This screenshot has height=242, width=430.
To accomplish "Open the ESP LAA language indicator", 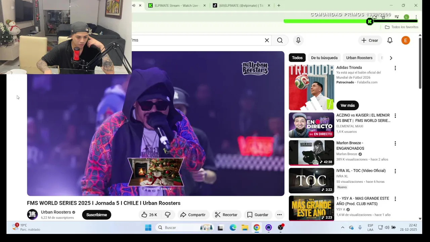I will coord(370,228).
